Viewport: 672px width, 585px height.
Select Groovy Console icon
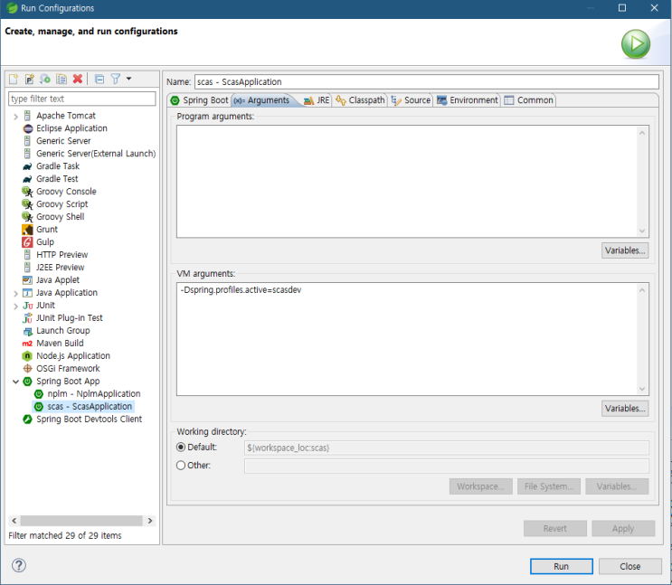(27, 192)
